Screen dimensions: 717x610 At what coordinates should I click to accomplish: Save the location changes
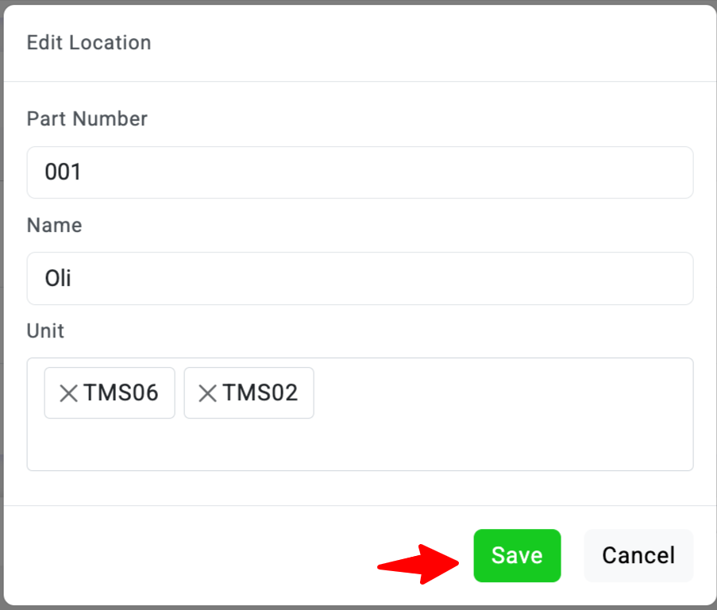pos(517,555)
